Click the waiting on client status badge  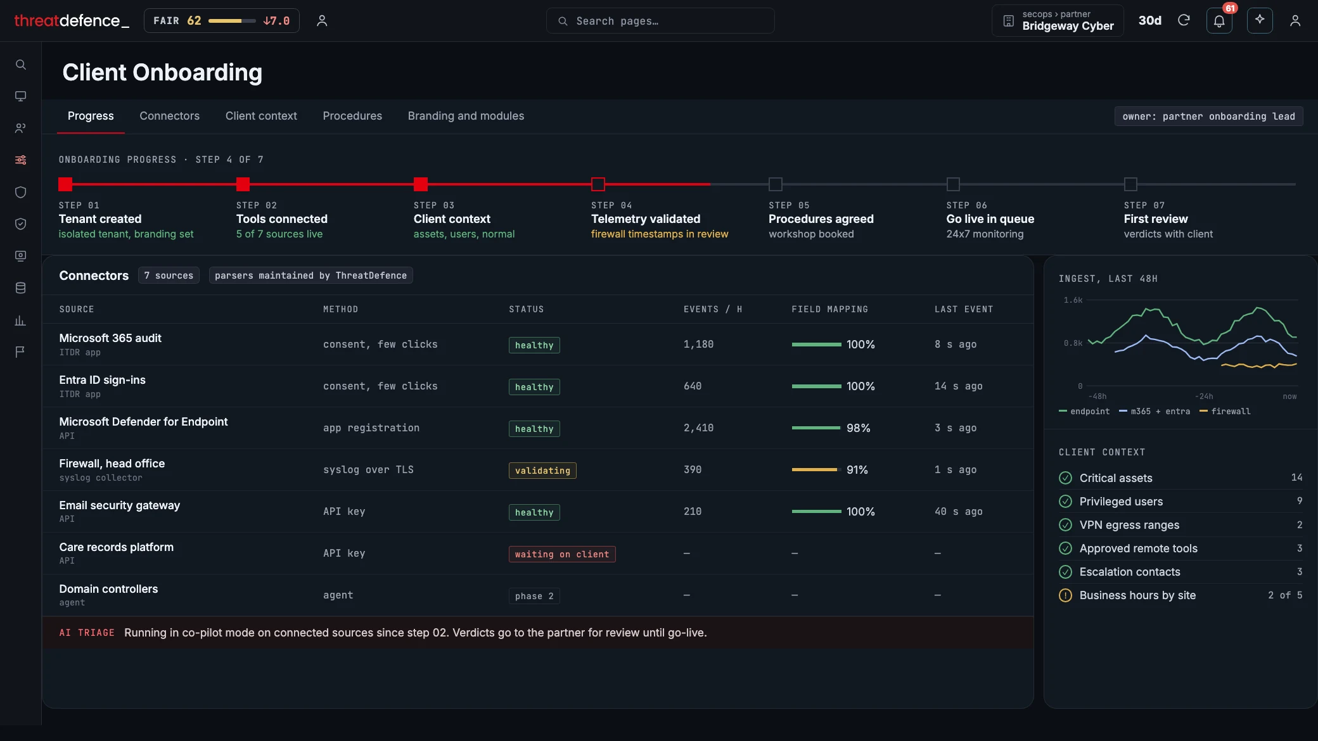[x=561, y=554]
